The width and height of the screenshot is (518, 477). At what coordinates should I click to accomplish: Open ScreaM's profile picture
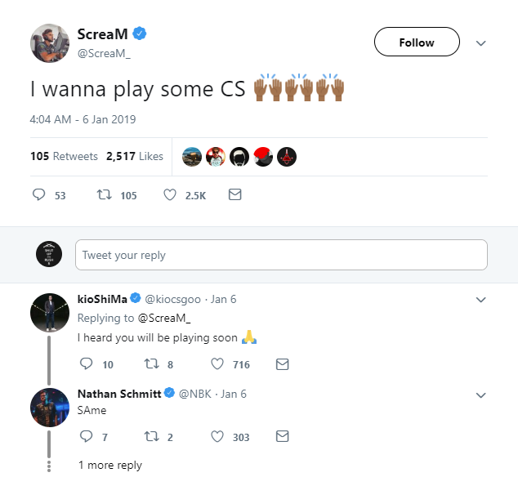(49, 42)
